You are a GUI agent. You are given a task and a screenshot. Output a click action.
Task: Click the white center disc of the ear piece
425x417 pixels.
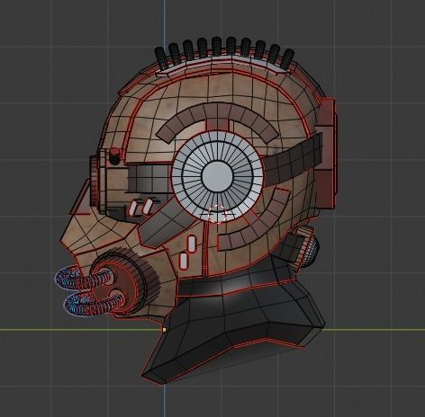217,176
